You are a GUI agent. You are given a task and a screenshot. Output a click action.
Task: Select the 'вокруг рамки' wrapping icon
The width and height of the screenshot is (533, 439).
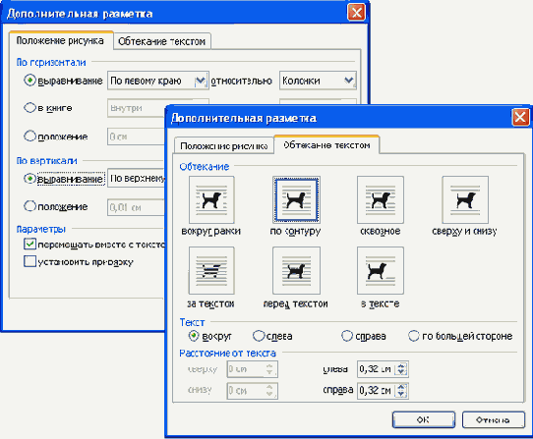211,199
